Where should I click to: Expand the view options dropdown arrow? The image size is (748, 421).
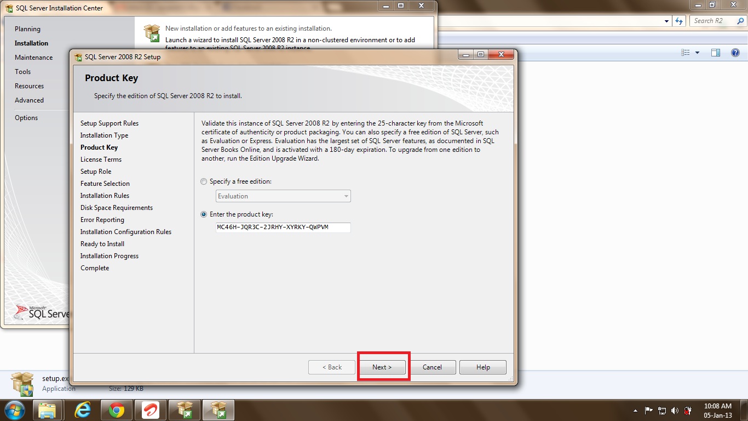(697, 53)
